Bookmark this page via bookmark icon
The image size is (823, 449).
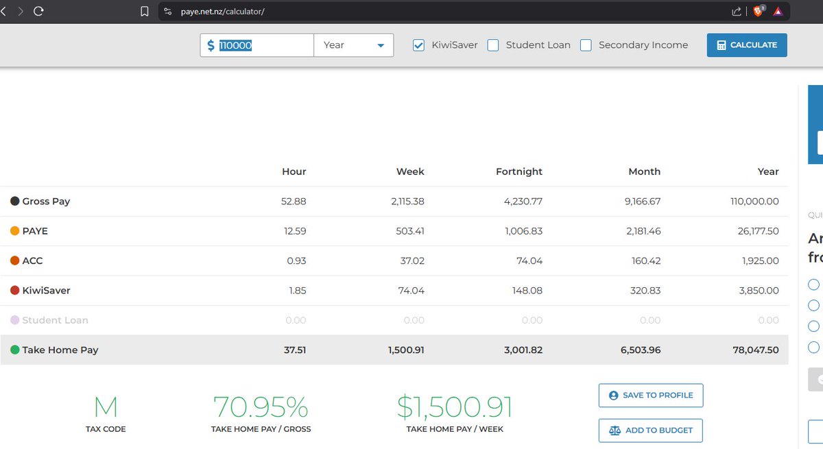tap(145, 11)
